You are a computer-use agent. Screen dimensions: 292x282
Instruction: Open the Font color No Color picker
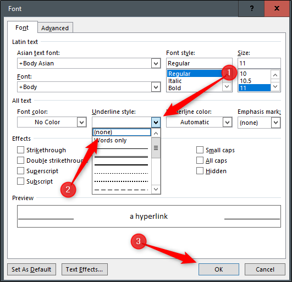[52, 122]
